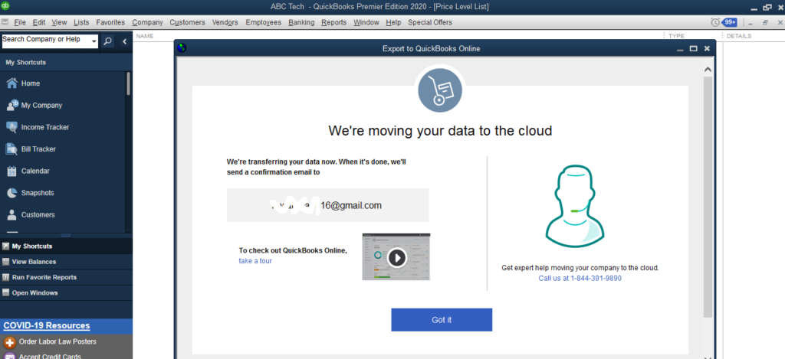
Task: Play the QuickBooks Online tour video
Action: [x=396, y=257]
